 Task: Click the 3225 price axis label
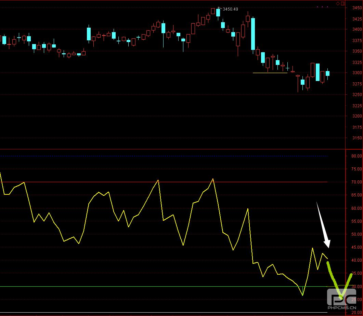[x=357, y=106]
